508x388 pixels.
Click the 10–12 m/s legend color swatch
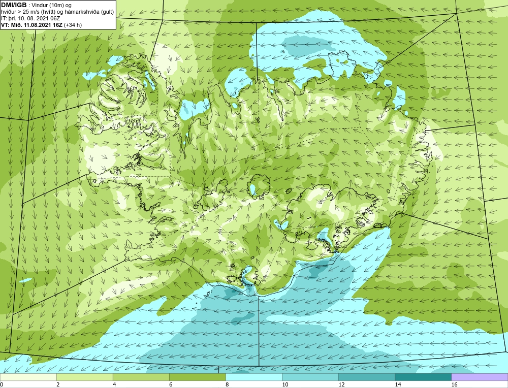(310, 377)
